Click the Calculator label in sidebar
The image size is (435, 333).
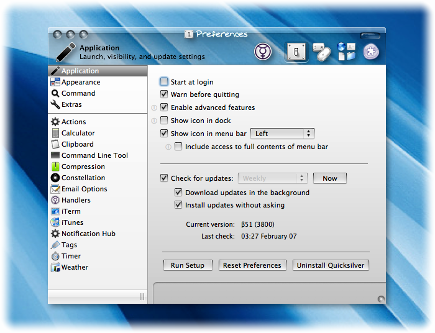point(78,133)
